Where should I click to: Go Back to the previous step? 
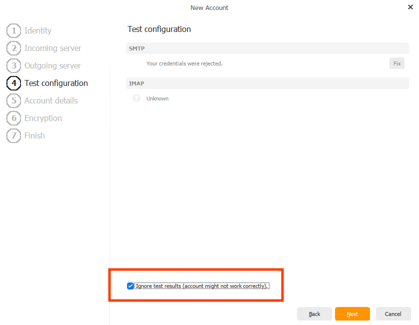tap(314, 313)
